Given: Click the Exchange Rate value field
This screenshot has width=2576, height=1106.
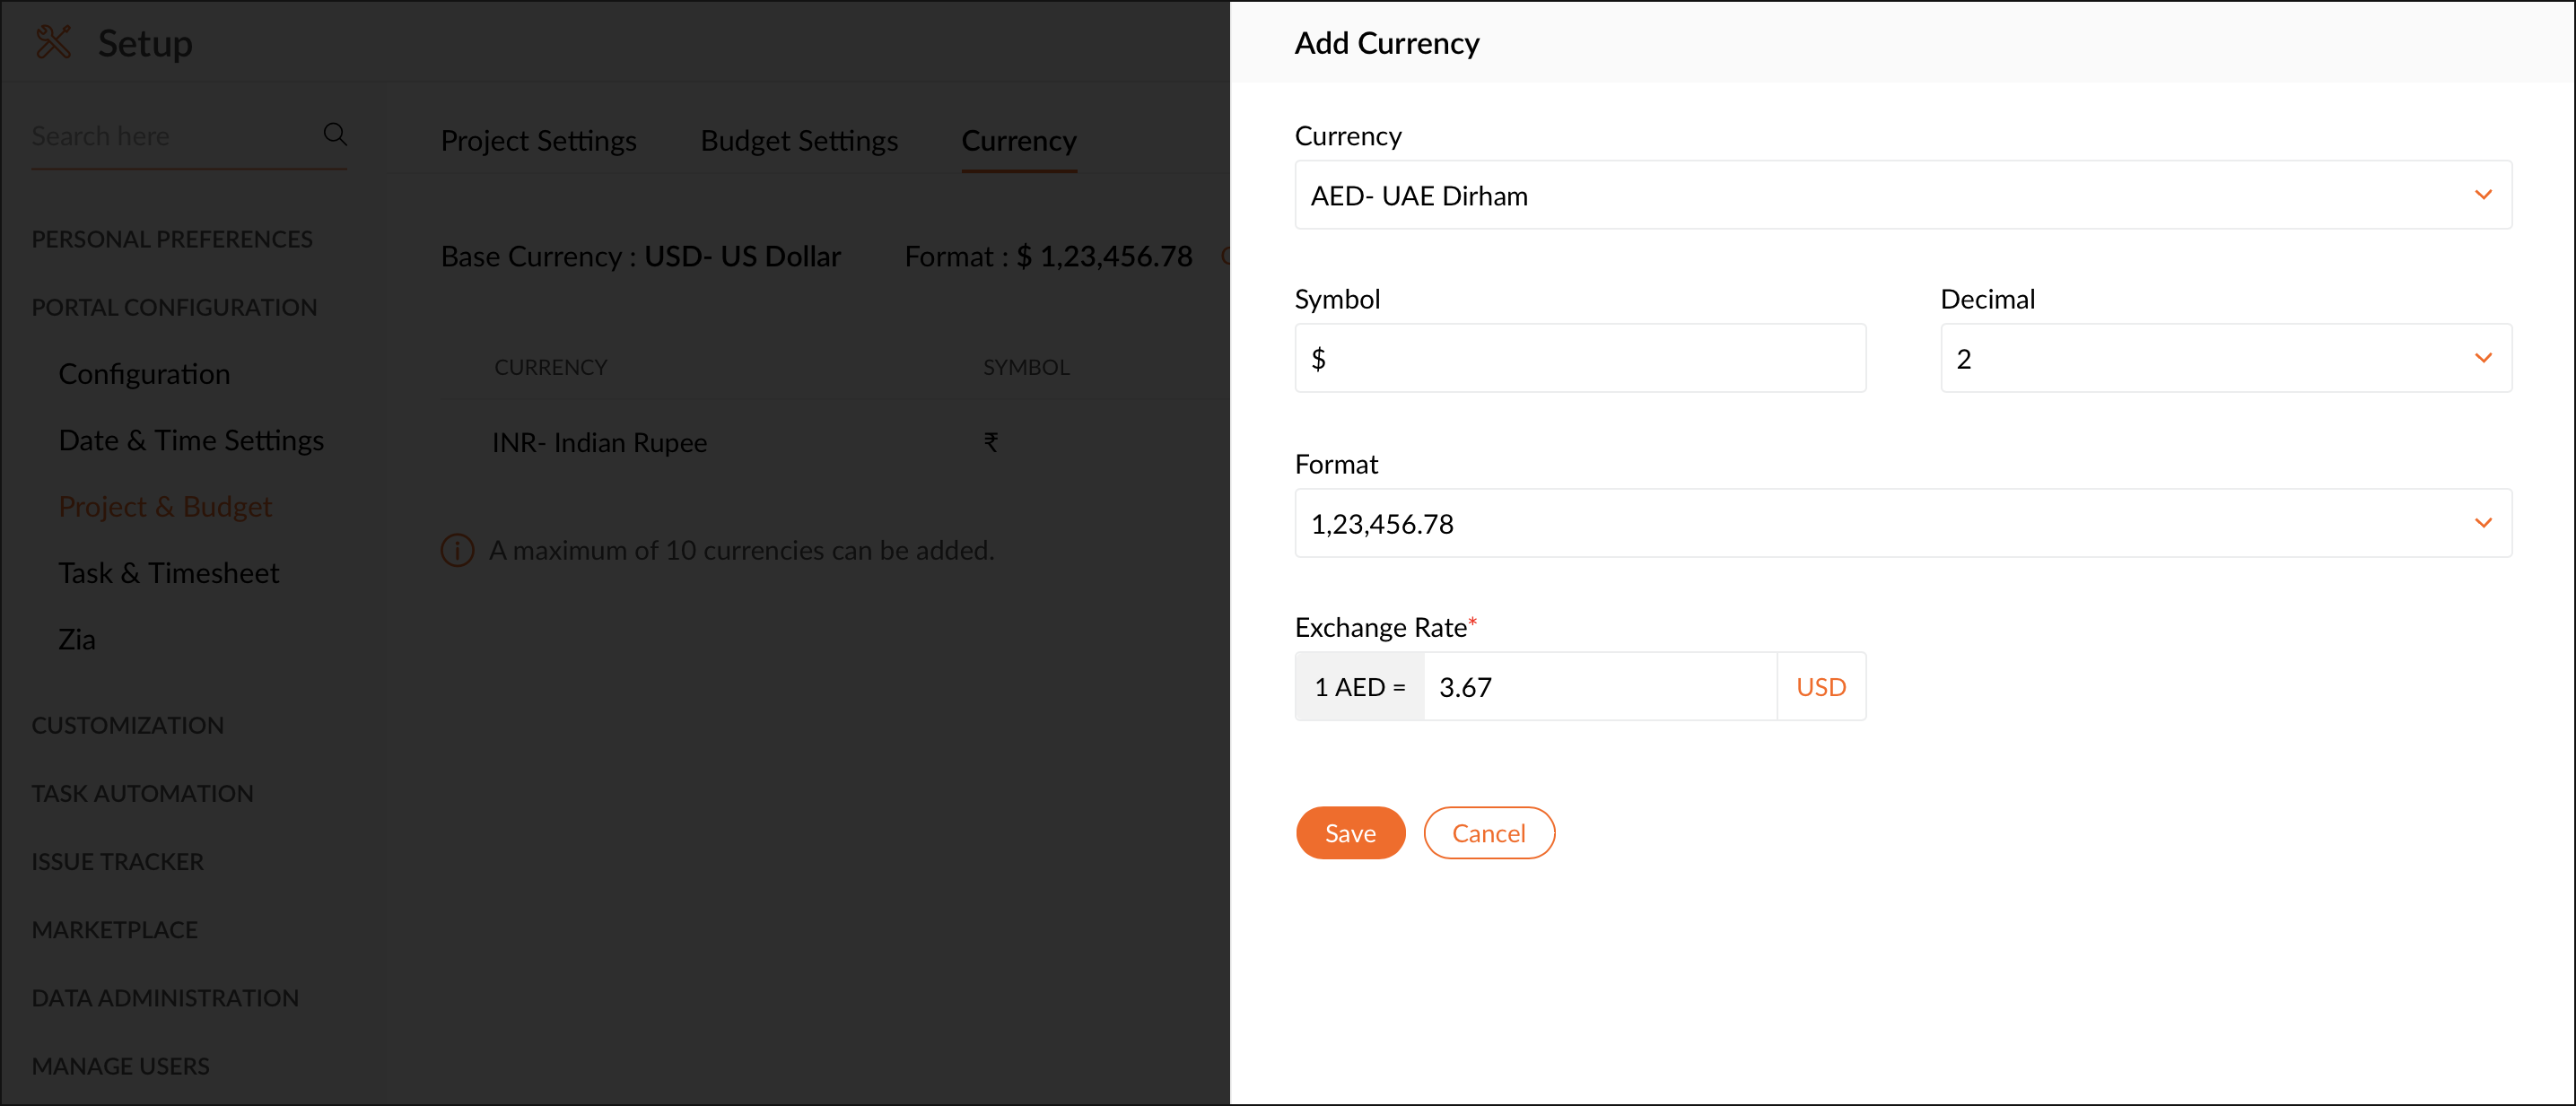Looking at the screenshot, I should click(1600, 687).
